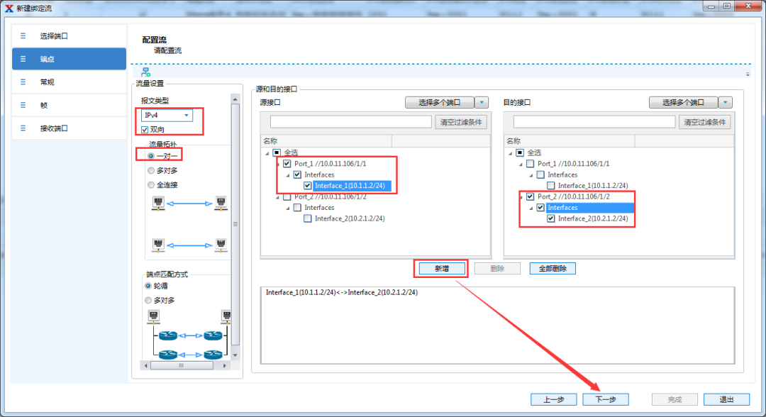
Task: Click the network endpoint icon under dotted line
Action: [x=145, y=72]
